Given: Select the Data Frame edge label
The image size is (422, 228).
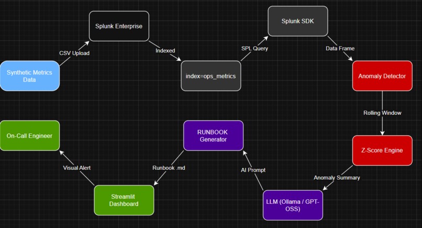Looking at the screenshot, I should point(340,49).
